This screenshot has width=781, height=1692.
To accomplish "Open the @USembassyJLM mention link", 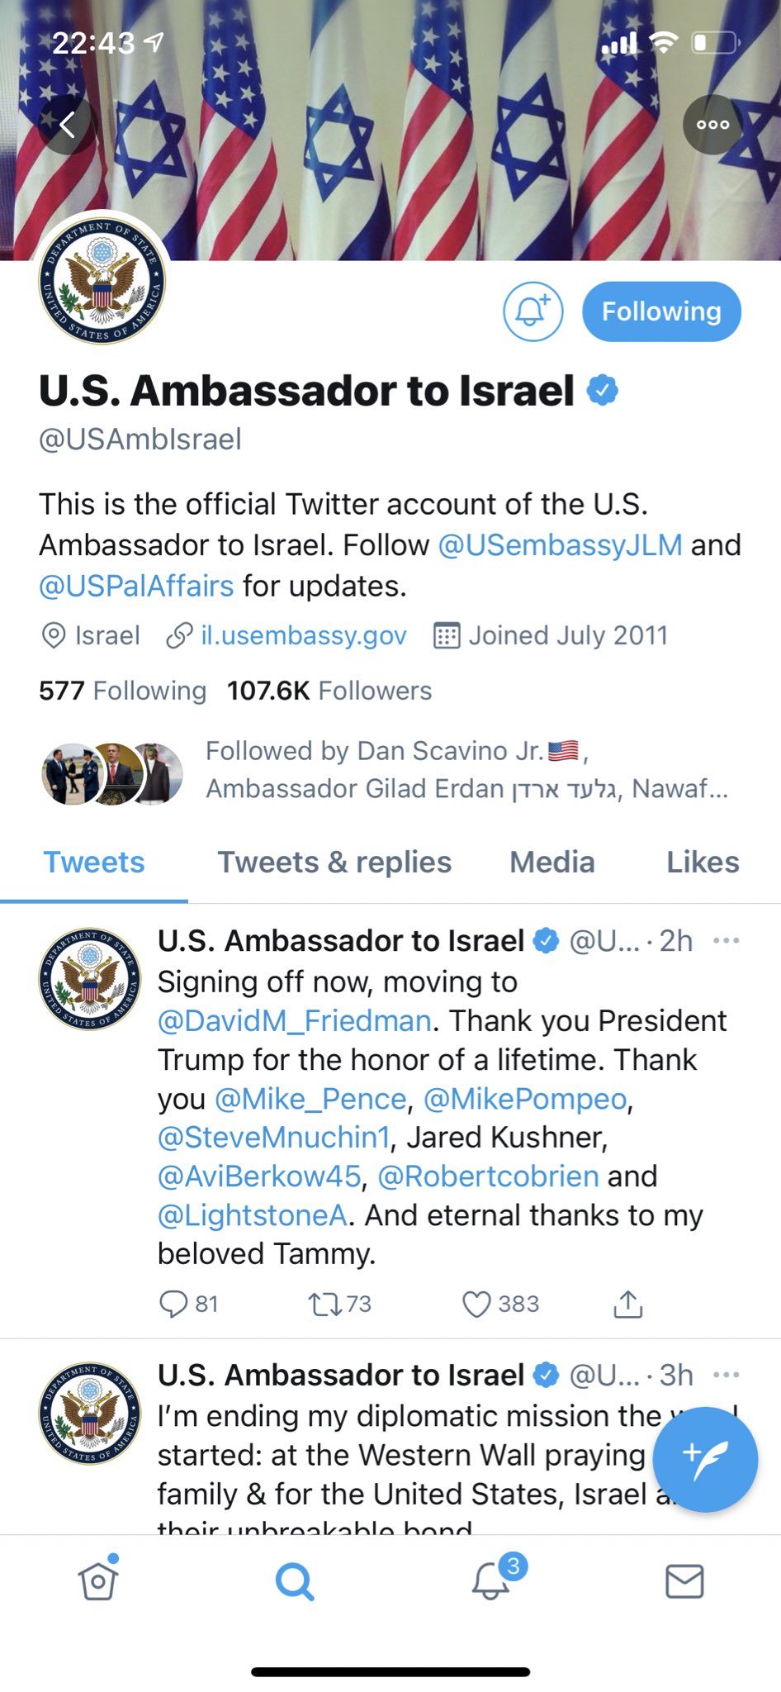I will pos(560,545).
